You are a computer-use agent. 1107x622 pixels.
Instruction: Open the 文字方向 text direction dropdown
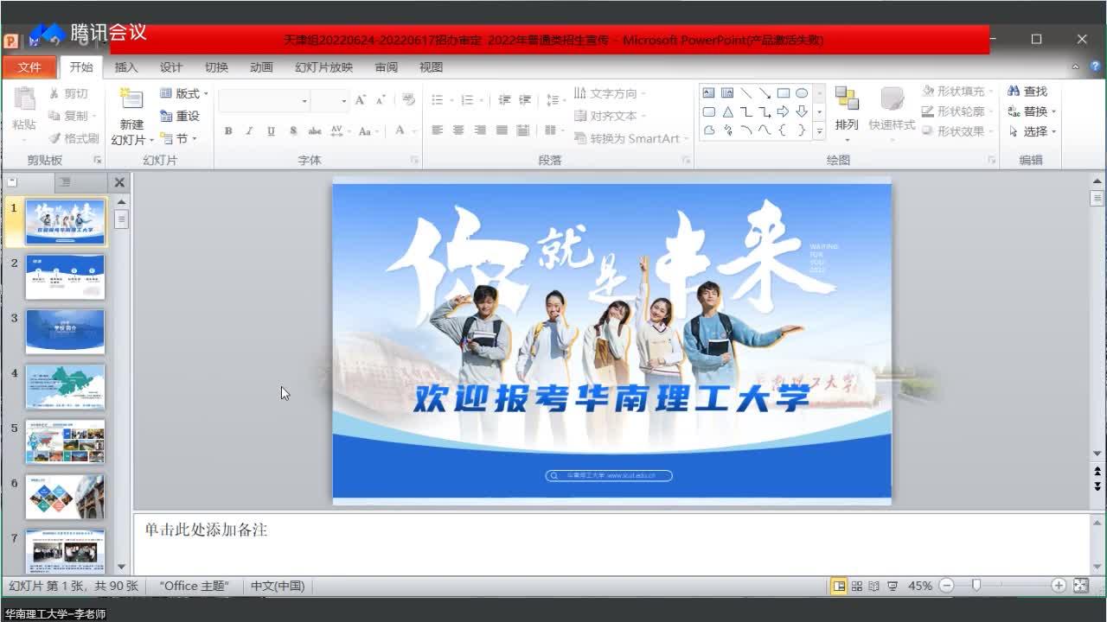611,93
